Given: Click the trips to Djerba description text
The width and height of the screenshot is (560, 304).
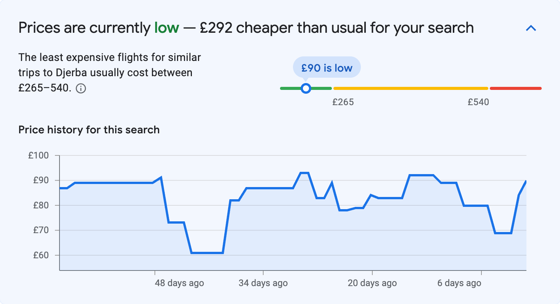Looking at the screenshot, I should [109, 72].
